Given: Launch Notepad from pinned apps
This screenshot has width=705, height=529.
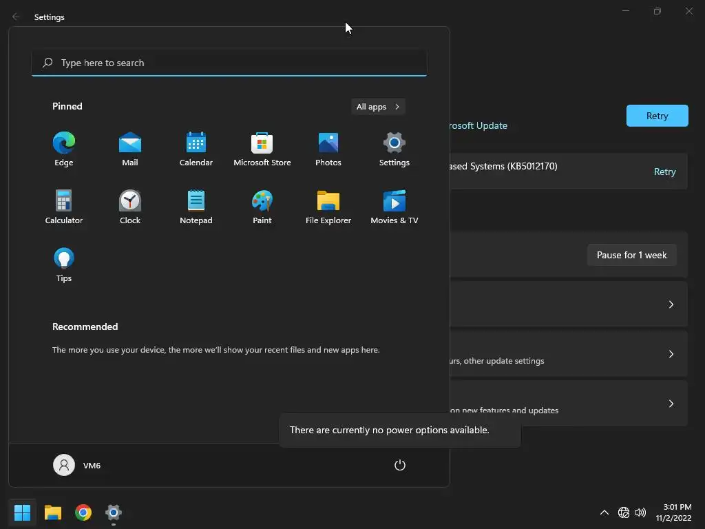Looking at the screenshot, I should (x=196, y=207).
